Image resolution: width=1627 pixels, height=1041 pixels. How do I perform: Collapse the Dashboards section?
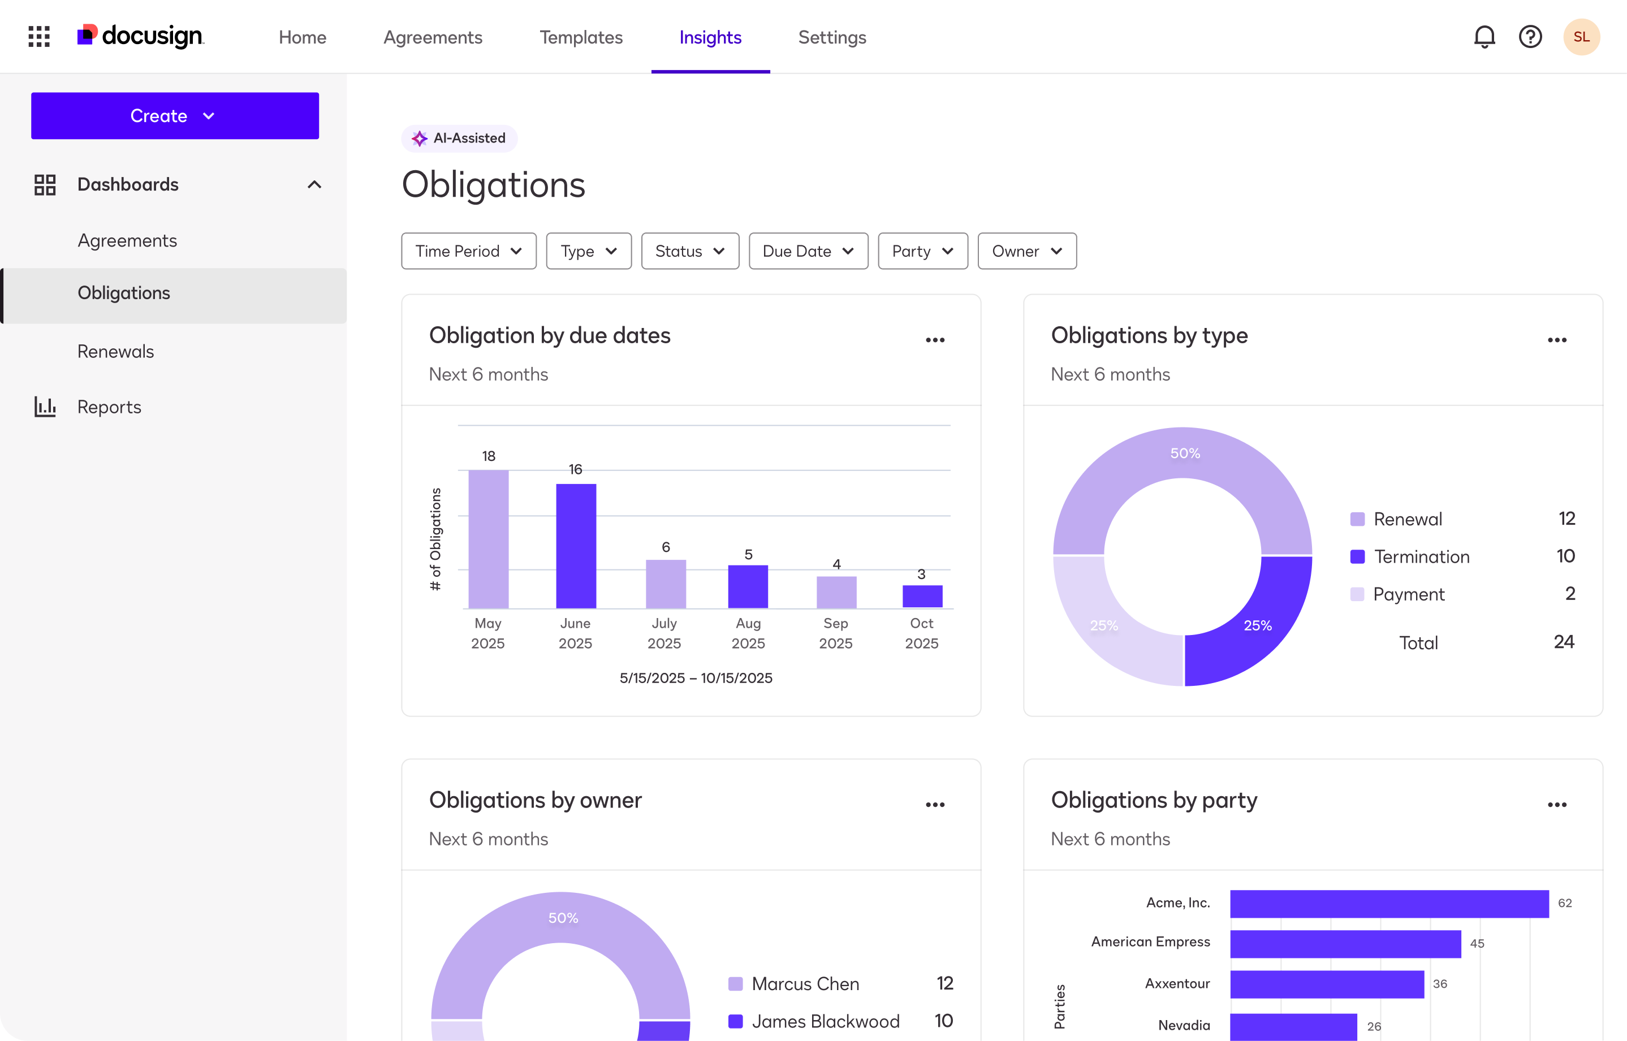pyautogui.click(x=314, y=184)
